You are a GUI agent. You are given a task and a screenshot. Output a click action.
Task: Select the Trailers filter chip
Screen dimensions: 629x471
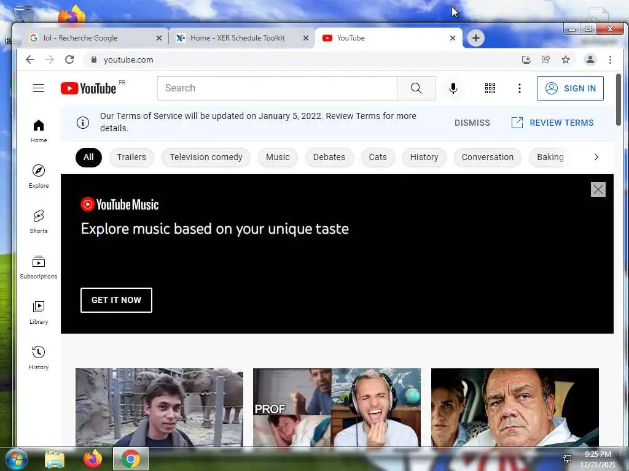tap(131, 157)
